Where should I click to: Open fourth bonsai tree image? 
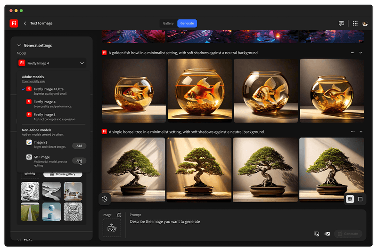(332, 170)
